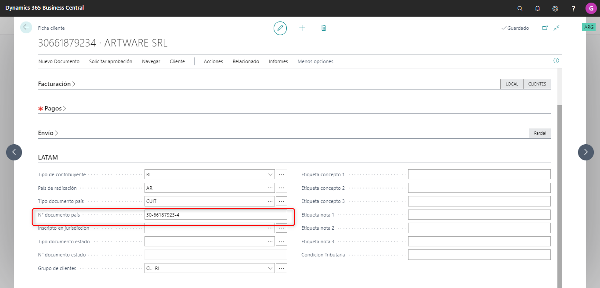Click Etiqueta concepto 3 input field
The height and width of the screenshot is (288, 600).
pos(479,201)
